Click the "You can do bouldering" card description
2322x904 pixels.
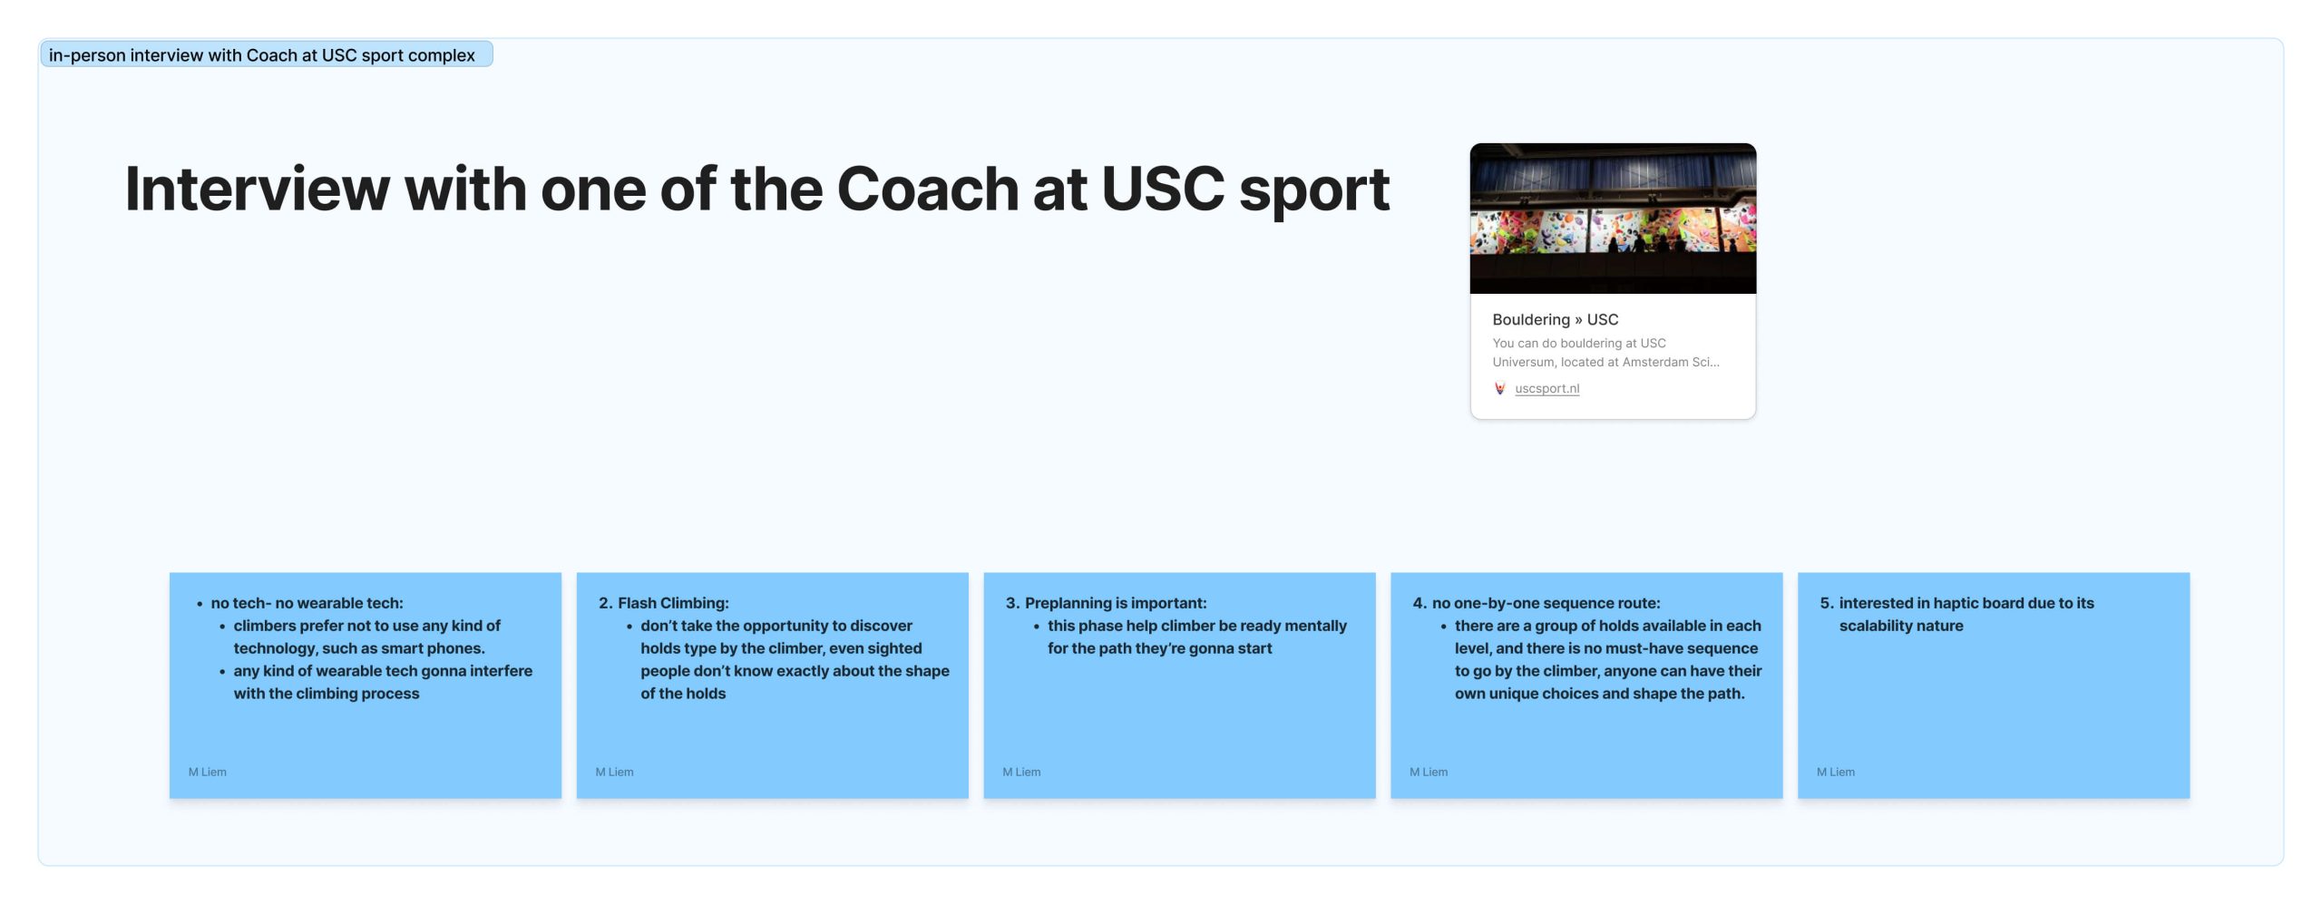pos(1605,352)
